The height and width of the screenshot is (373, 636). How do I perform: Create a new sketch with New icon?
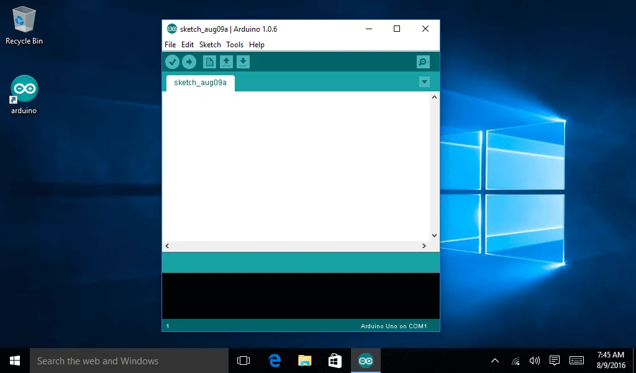coord(210,62)
